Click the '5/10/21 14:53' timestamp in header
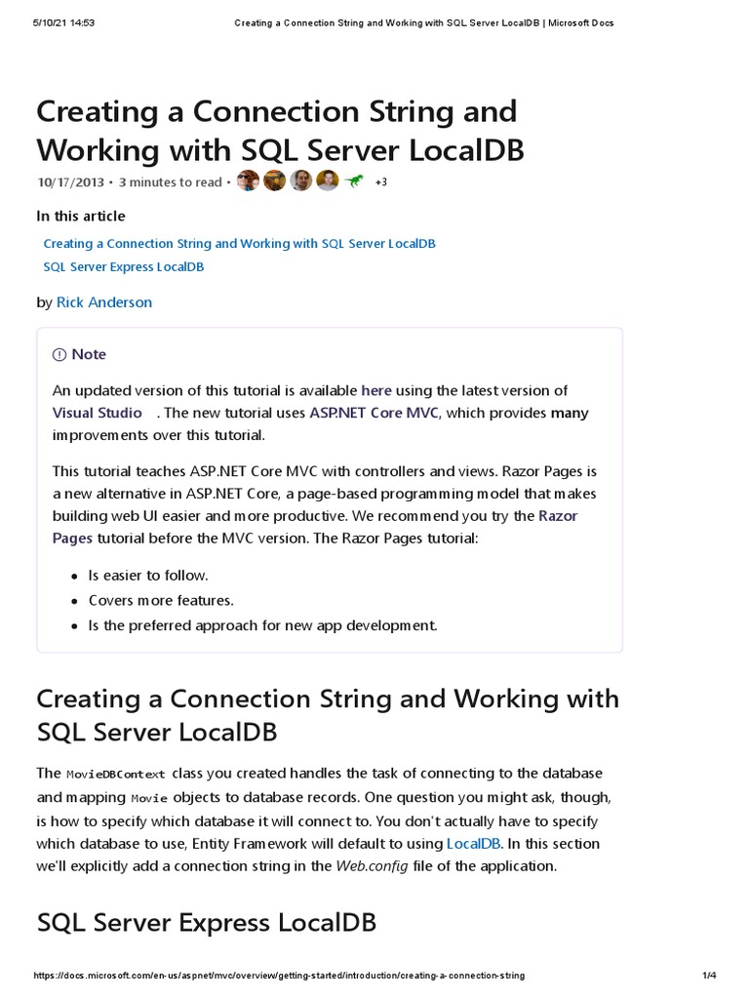The image size is (749, 999). [x=63, y=23]
